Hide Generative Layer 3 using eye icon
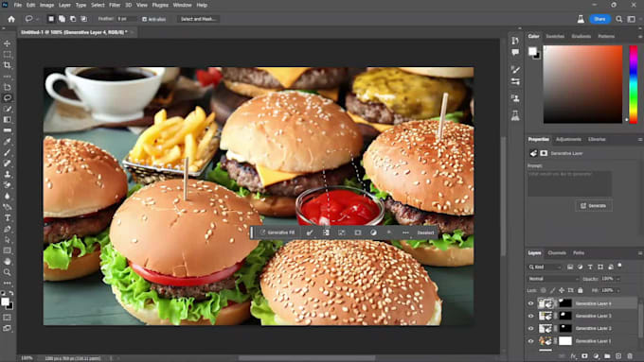This screenshot has width=644, height=362. pos(530,316)
